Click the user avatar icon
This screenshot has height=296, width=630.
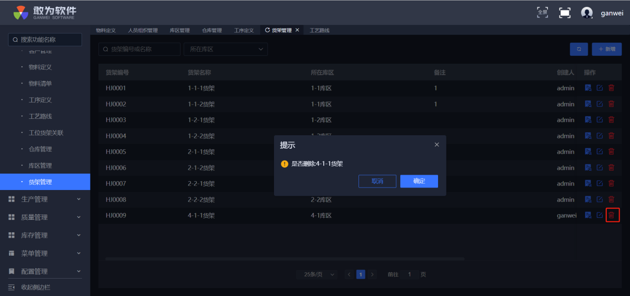(587, 13)
